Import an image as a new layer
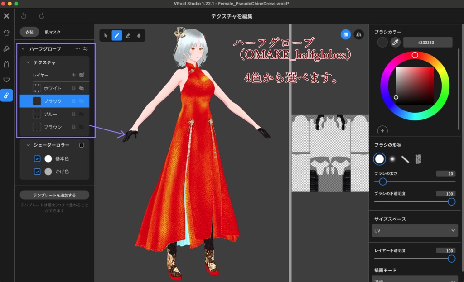This screenshot has width=464, height=282. click(82, 75)
